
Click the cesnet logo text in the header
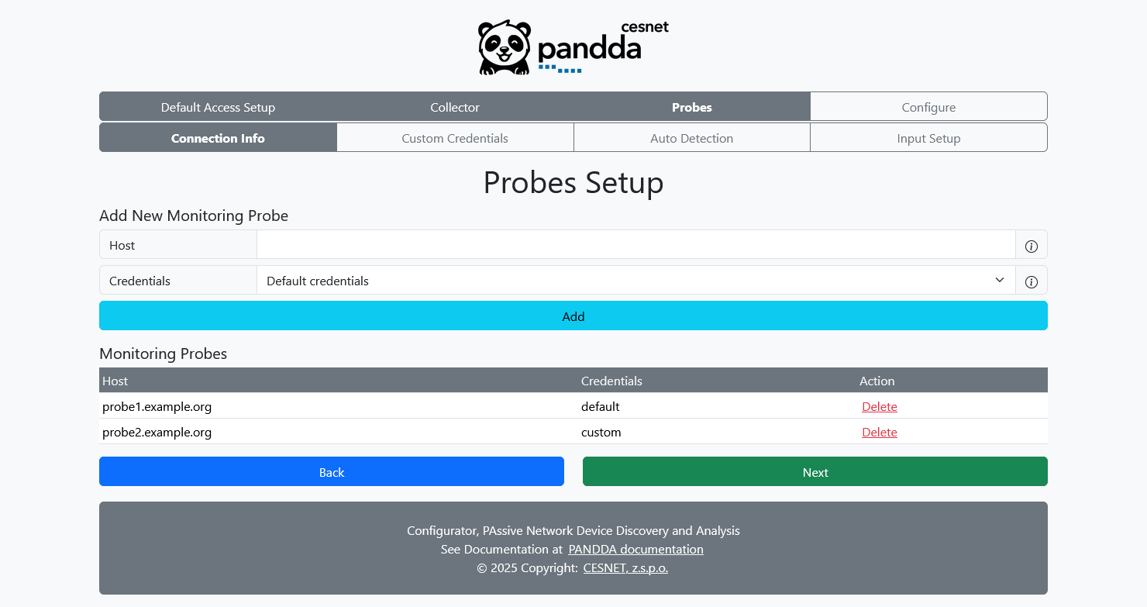pyautogui.click(x=646, y=26)
